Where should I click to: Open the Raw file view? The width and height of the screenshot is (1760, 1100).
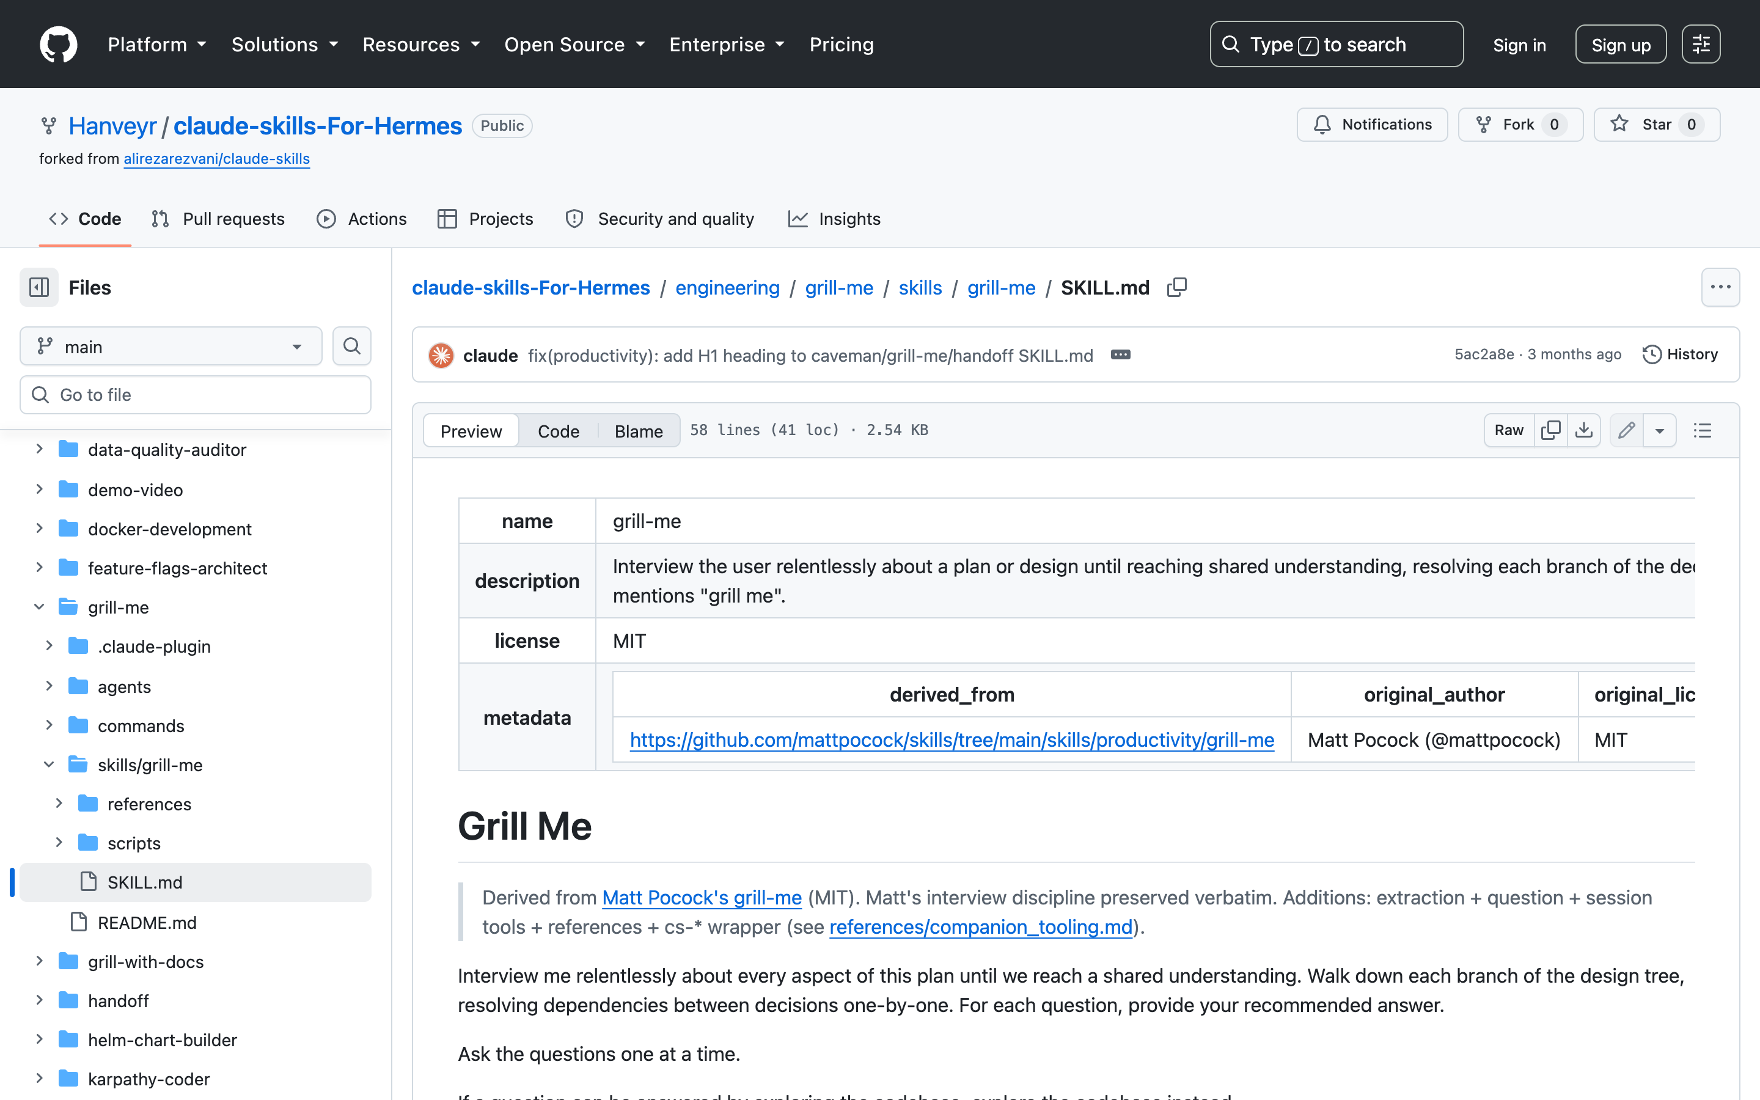pyautogui.click(x=1509, y=430)
